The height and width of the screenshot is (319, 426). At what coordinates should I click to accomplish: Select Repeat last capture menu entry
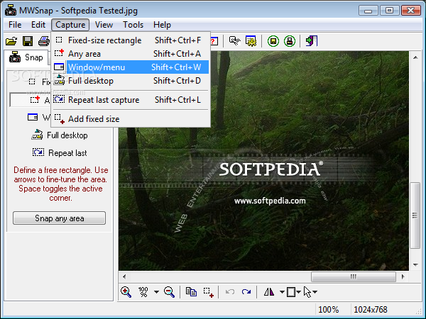pos(131,99)
